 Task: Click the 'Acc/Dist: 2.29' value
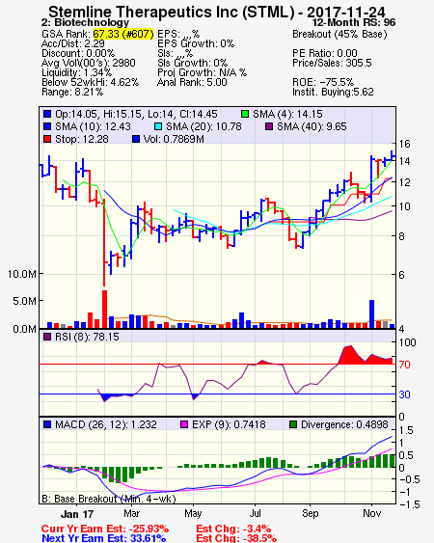click(x=73, y=43)
